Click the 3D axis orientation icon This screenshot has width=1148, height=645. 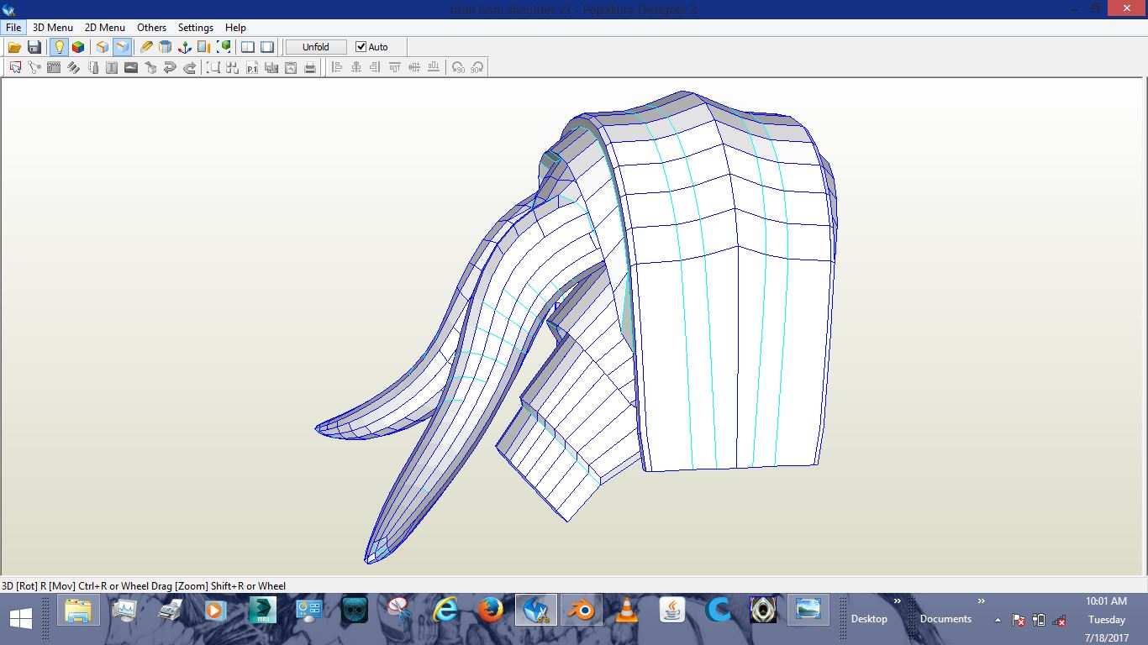[x=184, y=47]
